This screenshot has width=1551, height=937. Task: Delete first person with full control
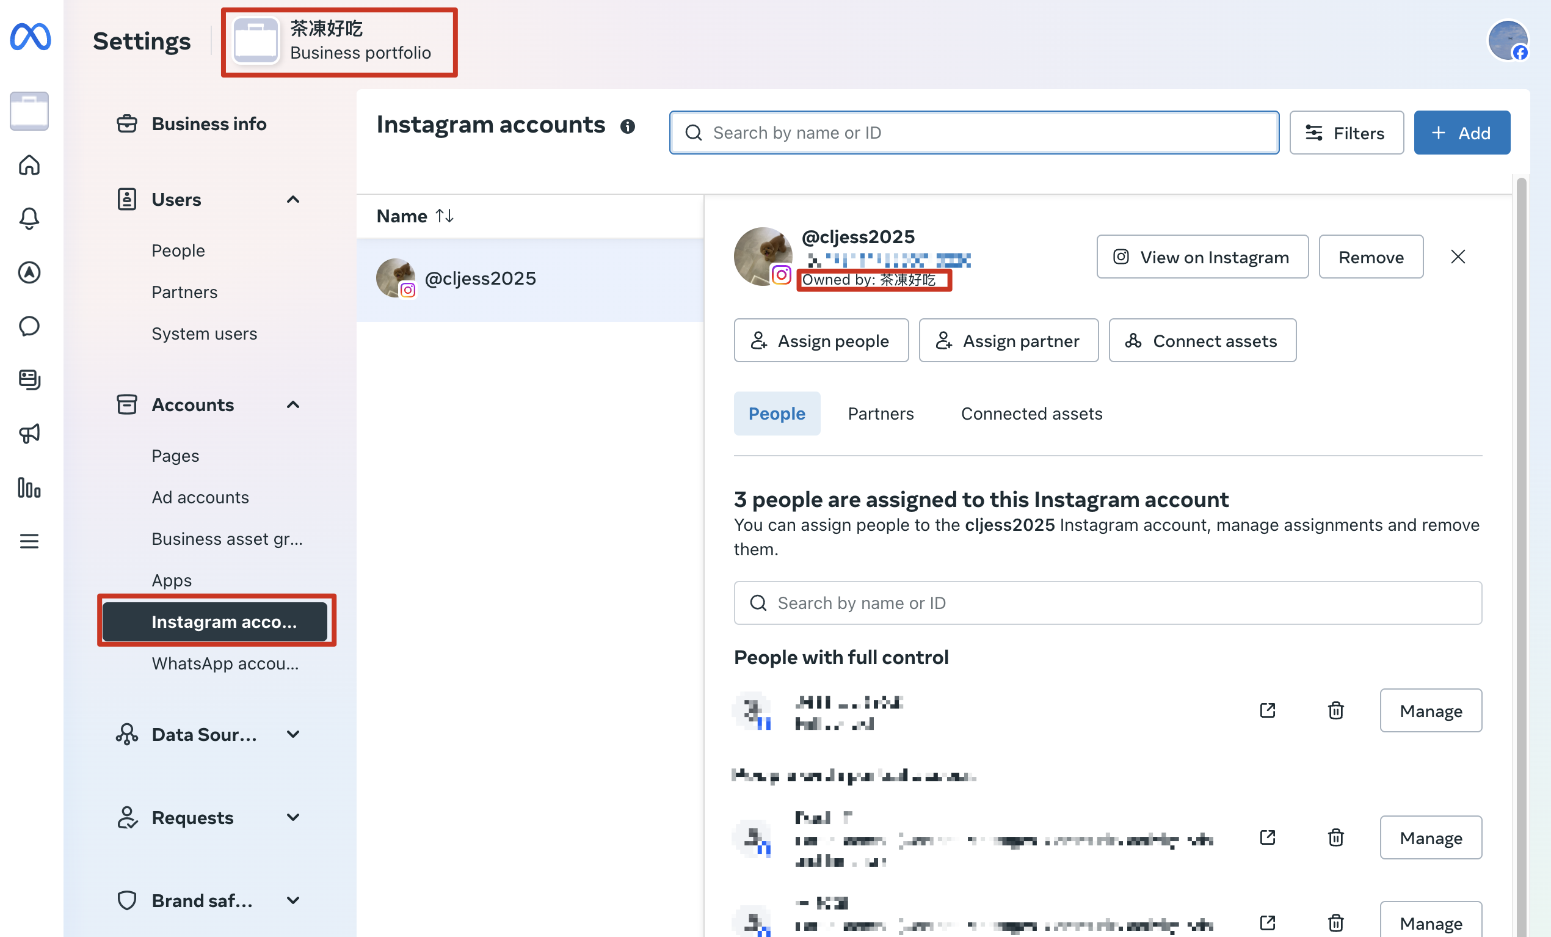pyautogui.click(x=1335, y=711)
